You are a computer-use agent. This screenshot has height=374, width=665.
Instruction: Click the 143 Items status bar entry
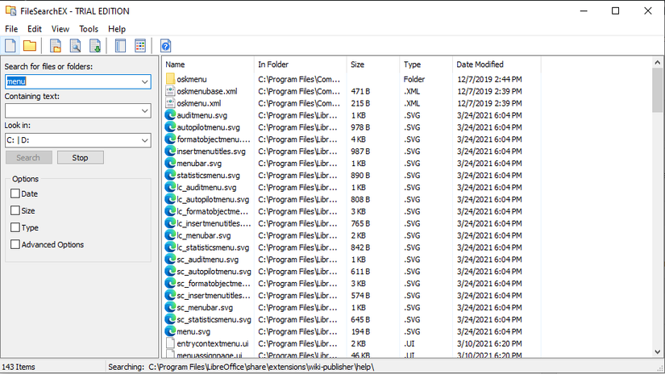coord(19,367)
